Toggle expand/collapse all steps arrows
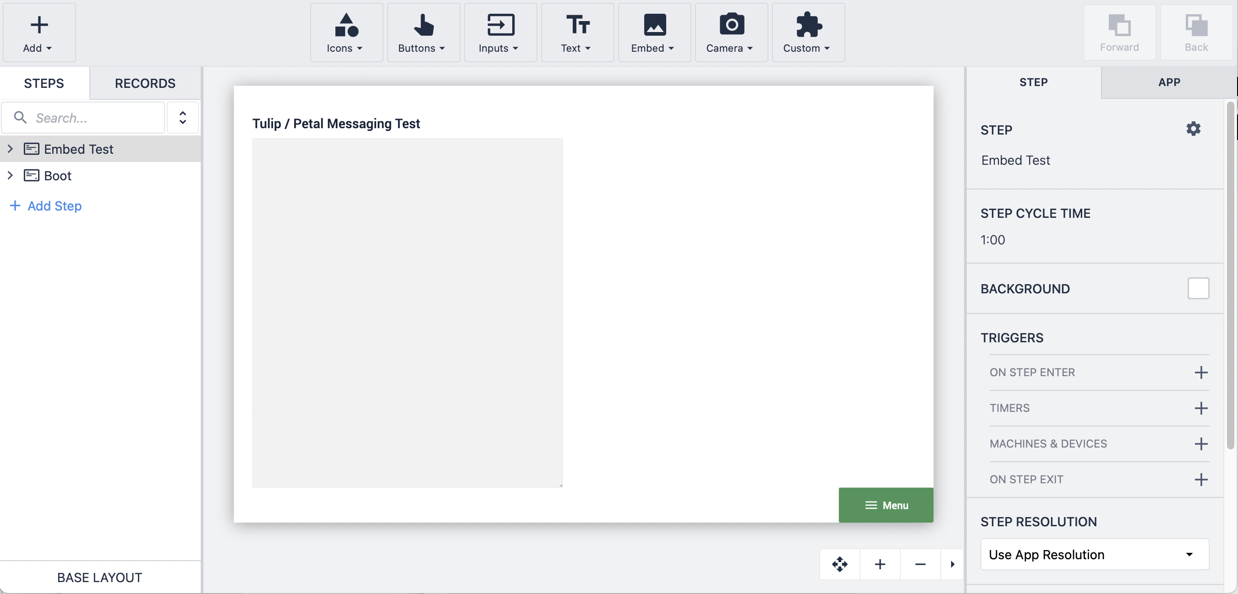Viewport: 1238px width, 594px height. point(183,118)
